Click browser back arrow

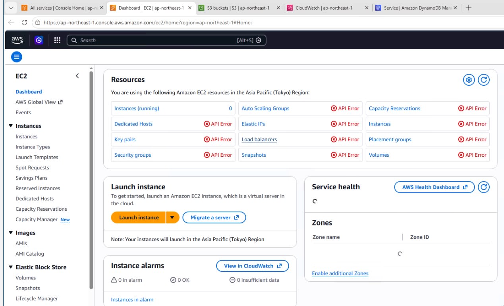pos(11,23)
